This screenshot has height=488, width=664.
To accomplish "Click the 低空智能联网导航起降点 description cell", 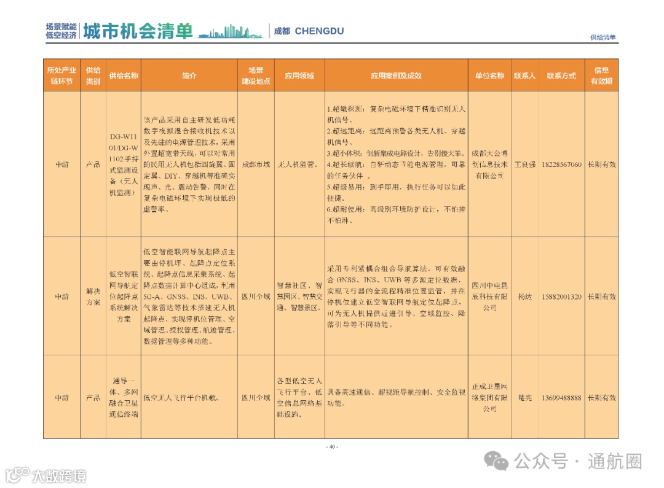I will click(x=189, y=296).
